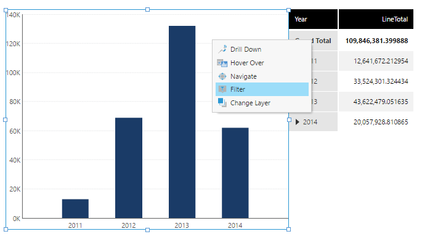Image resolution: width=430 pixels, height=242 pixels.
Task: Click the bottom-right chart corner handle
Action: pos(288,230)
